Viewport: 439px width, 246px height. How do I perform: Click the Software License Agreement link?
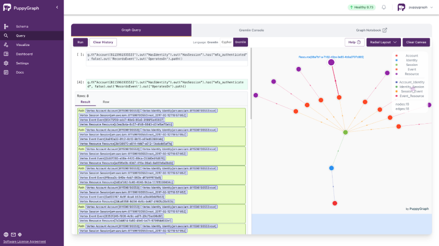[24, 241]
